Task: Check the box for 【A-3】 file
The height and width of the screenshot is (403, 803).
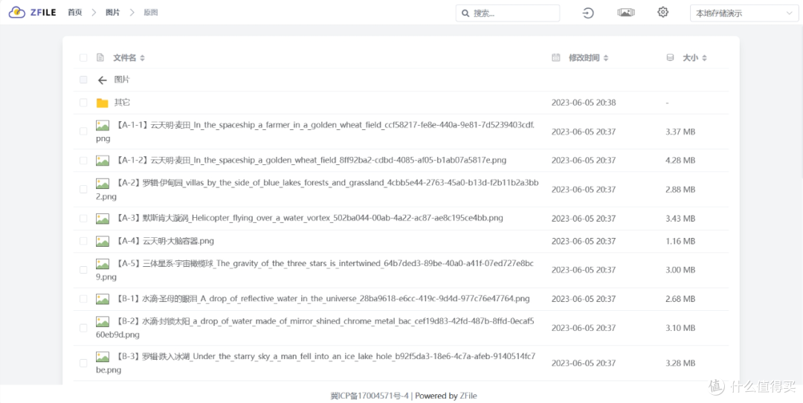Action: pos(83,219)
